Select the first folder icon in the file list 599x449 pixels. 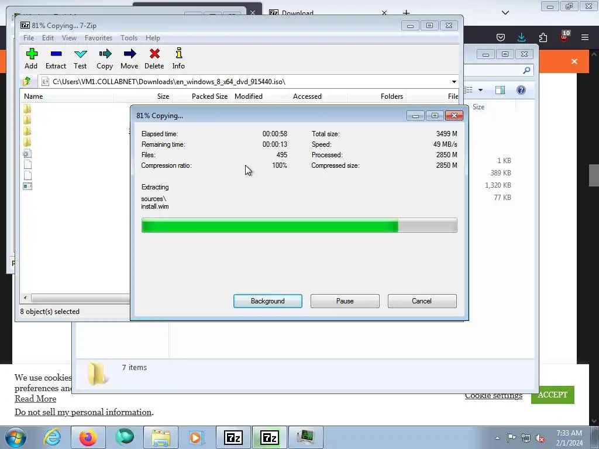27,109
